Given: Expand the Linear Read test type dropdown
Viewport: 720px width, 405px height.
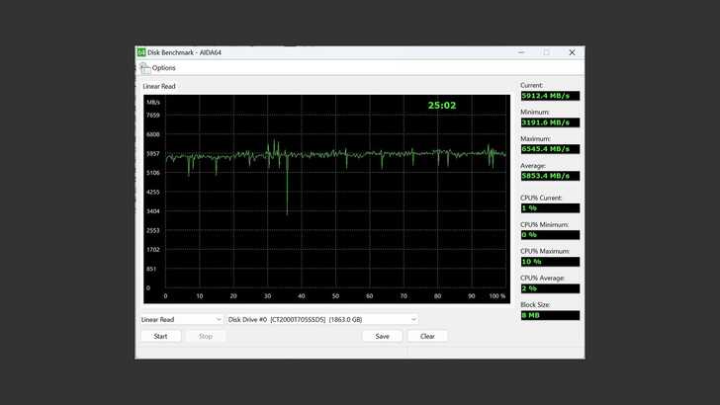Looking at the screenshot, I should [x=182, y=319].
